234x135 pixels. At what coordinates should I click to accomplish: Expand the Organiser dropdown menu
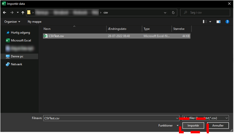click(12, 22)
